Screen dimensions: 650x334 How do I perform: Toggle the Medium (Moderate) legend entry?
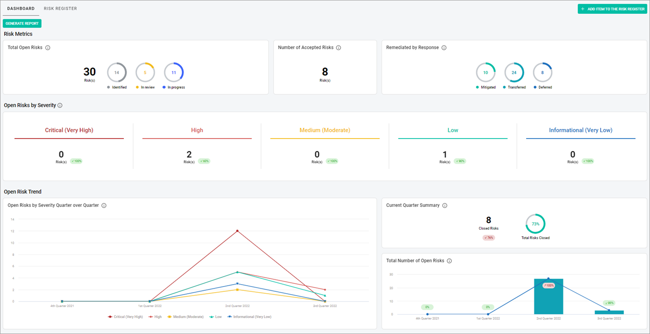pyautogui.click(x=186, y=316)
